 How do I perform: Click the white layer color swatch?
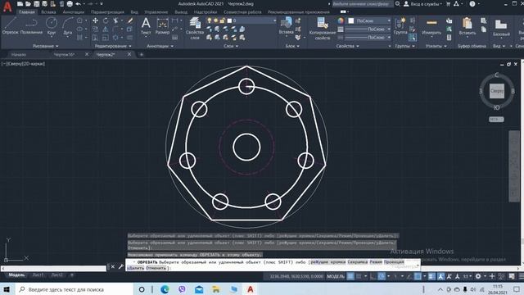pyautogui.click(x=229, y=20)
